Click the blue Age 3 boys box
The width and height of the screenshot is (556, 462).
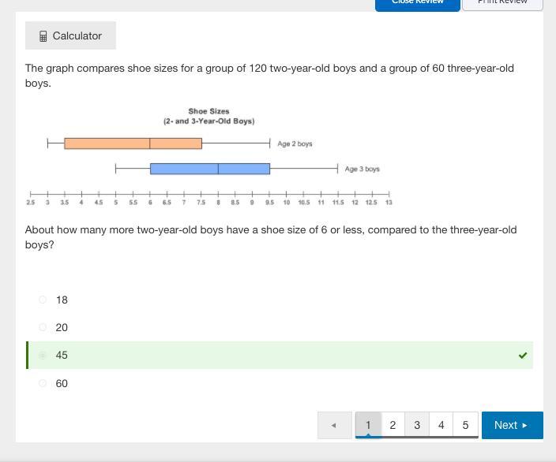pos(209,169)
